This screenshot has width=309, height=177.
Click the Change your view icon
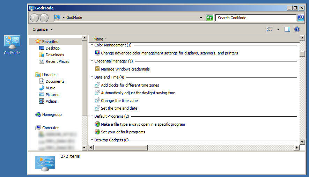[x=270, y=29]
